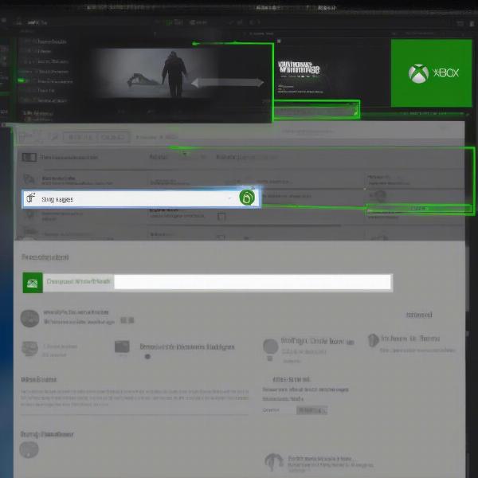Viewport: 478px width, 478px height.
Task: Click the green circular icon in highlighted row
Action: tap(247, 198)
